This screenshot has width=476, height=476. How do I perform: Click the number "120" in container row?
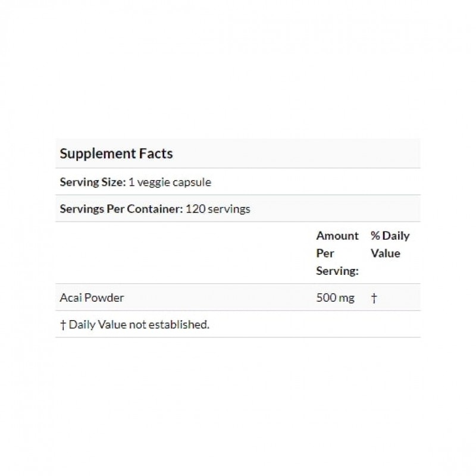pyautogui.click(x=195, y=209)
